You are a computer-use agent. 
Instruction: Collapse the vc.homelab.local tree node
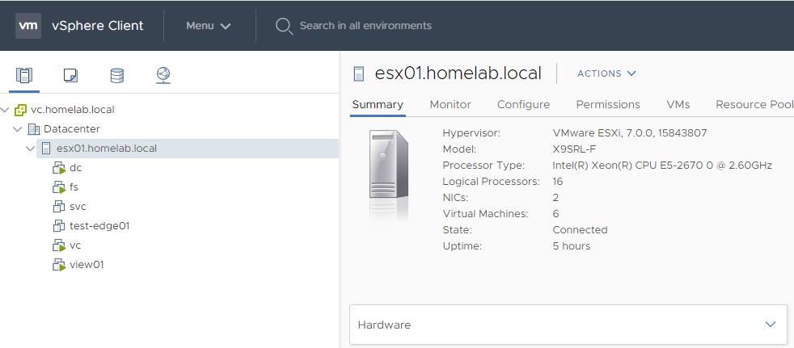[6, 110]
